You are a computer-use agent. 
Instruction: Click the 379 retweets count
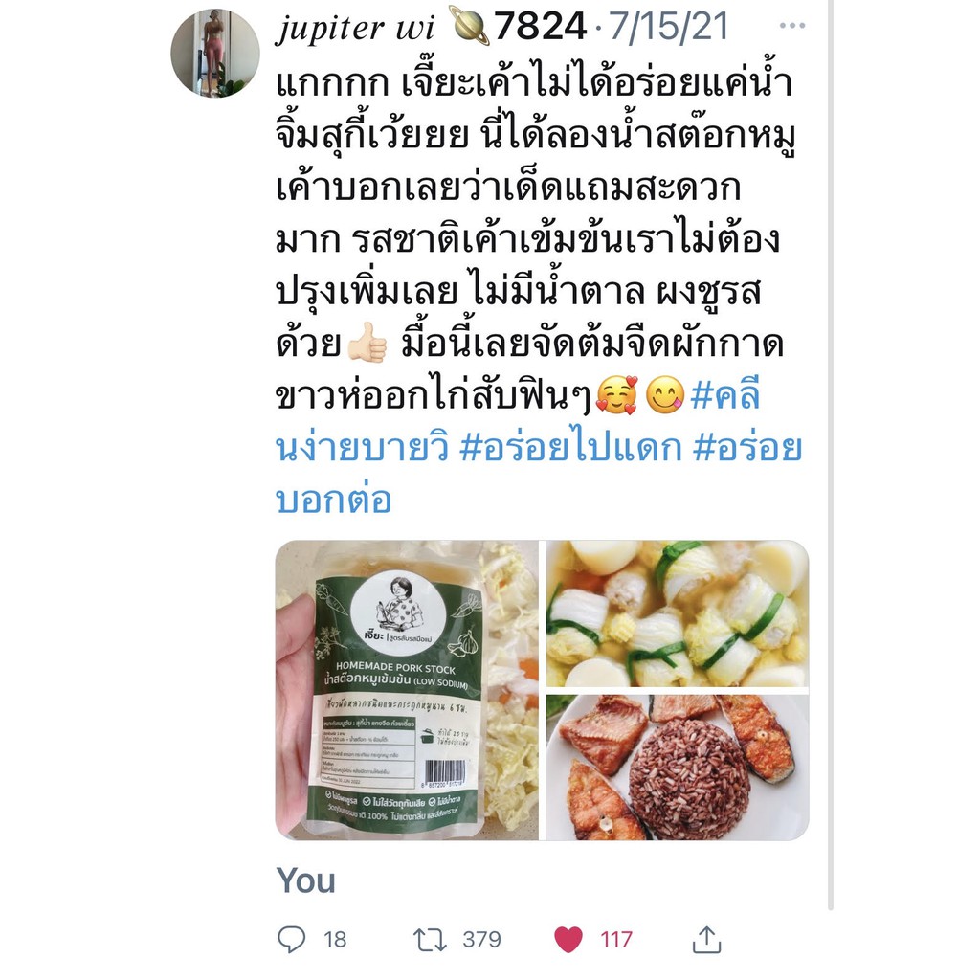click(x=482, y=940)
